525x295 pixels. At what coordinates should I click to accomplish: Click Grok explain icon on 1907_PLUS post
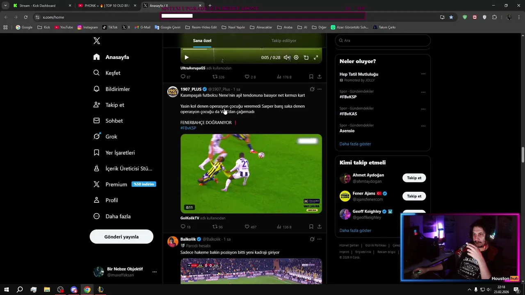312,89
